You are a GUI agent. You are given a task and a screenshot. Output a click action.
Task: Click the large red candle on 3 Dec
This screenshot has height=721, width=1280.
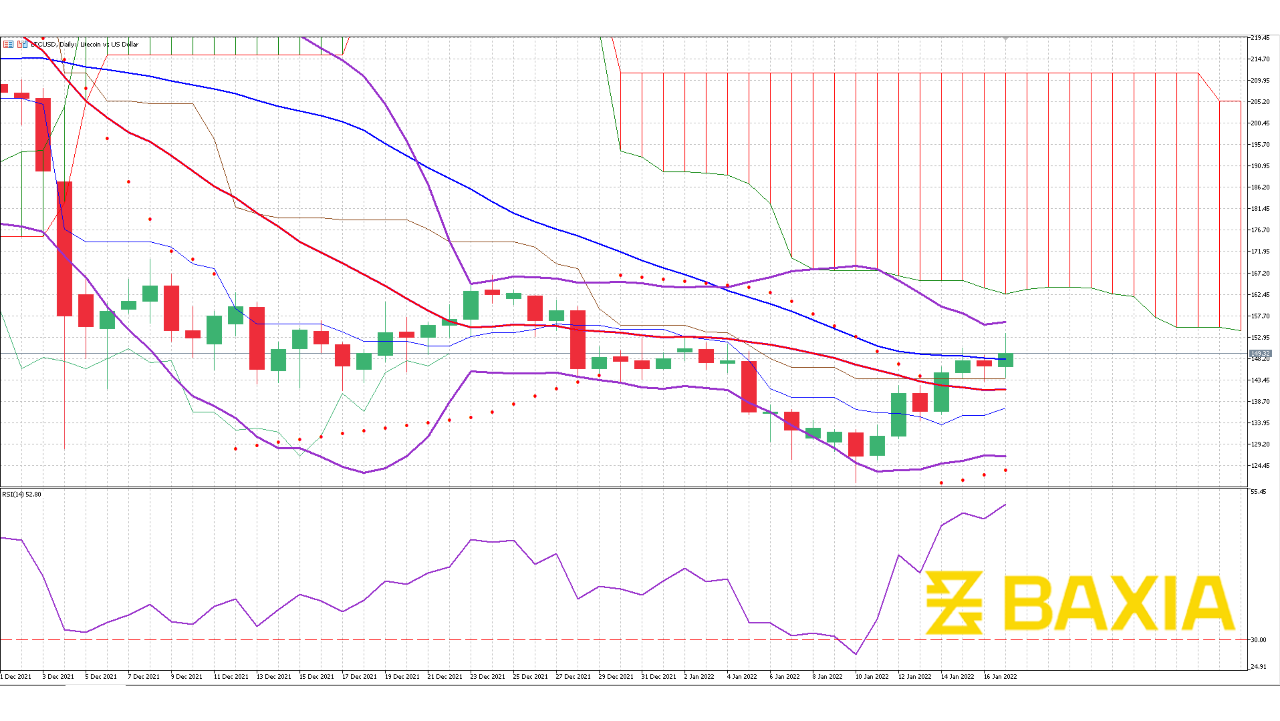pyautogui.click(x=65, y=248)
